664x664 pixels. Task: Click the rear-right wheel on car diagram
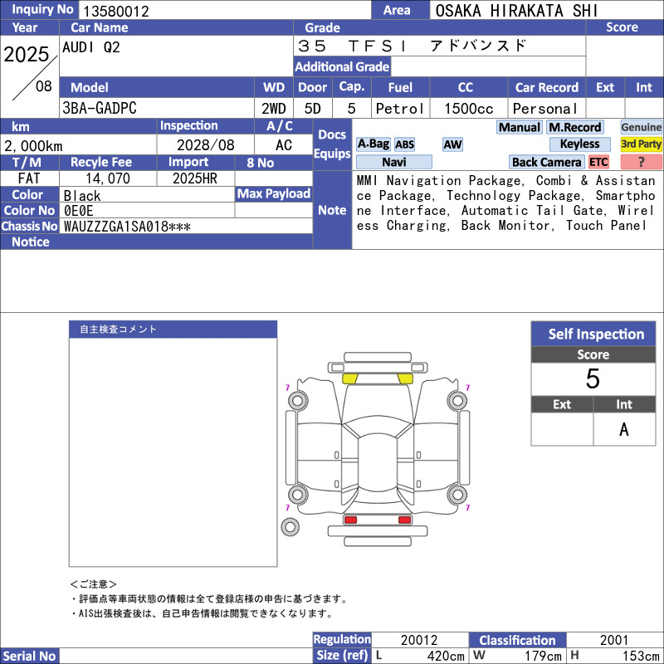457,494
